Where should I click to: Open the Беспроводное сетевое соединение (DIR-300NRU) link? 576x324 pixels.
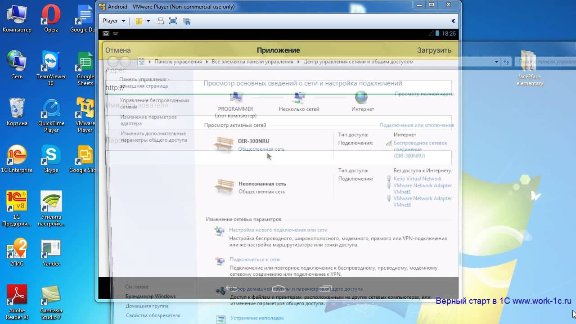420,149
